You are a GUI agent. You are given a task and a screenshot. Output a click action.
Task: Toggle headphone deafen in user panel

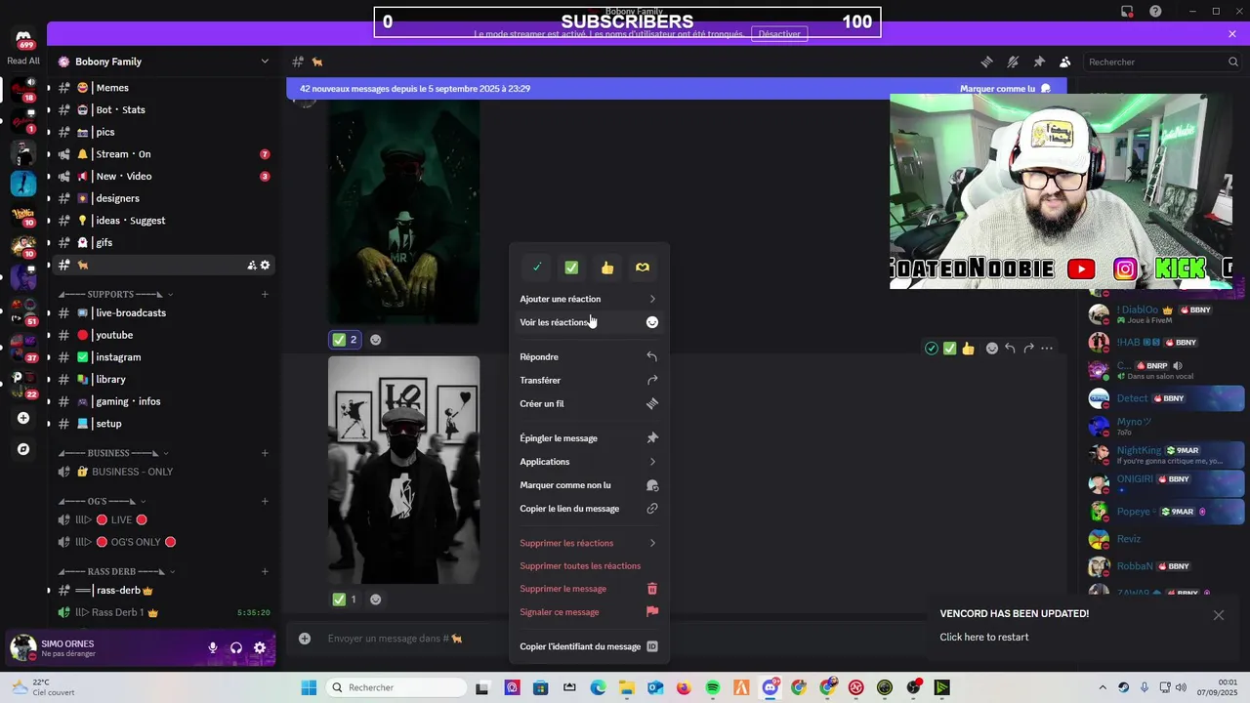click(236, 647)
